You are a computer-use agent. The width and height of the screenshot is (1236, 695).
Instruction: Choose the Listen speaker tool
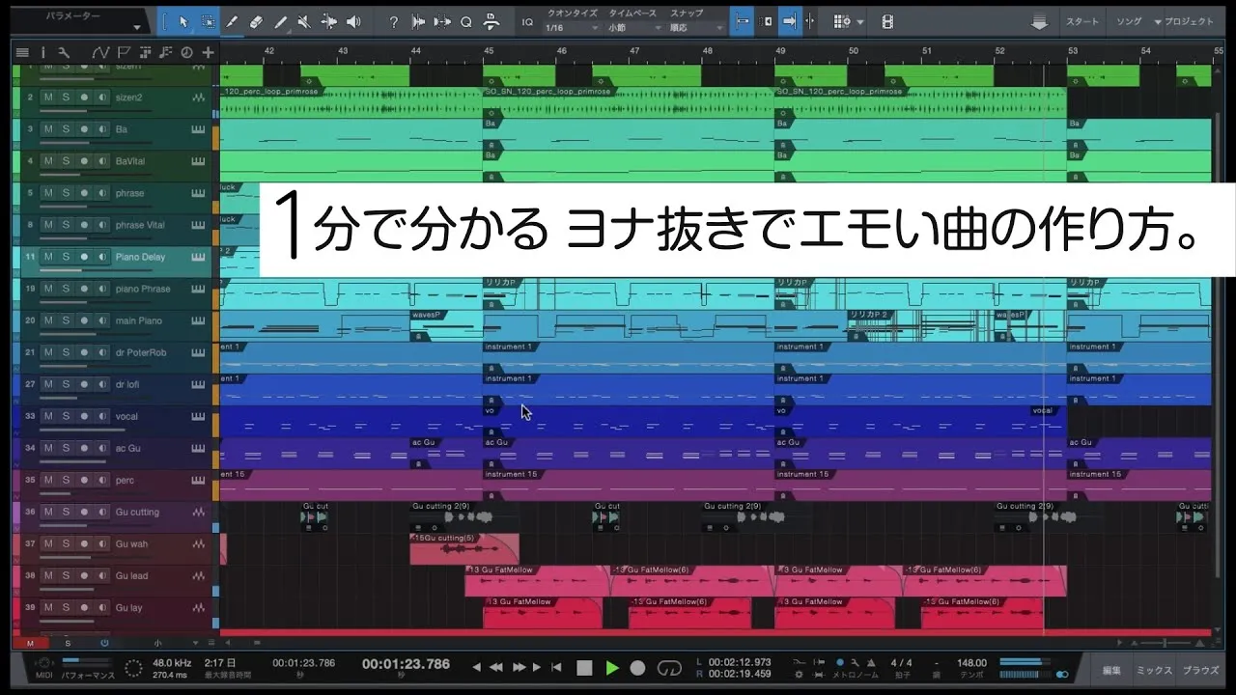point(353,21)
